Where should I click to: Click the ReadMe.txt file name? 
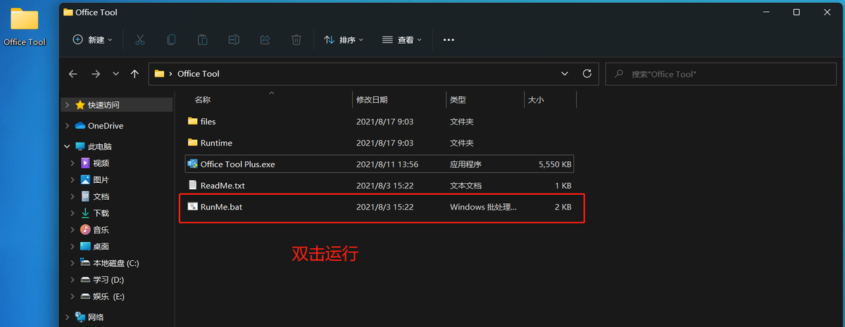pos(223,186)
